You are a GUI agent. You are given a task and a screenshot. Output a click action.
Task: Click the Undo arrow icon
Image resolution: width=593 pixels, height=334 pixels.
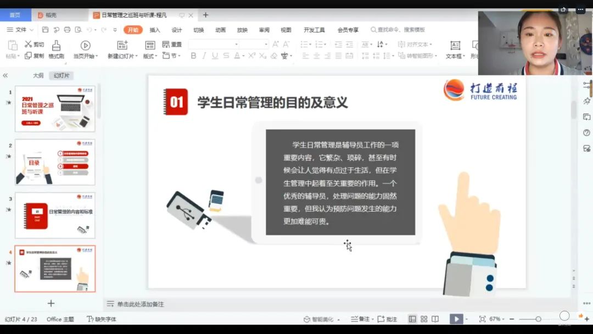pos(89,30)
